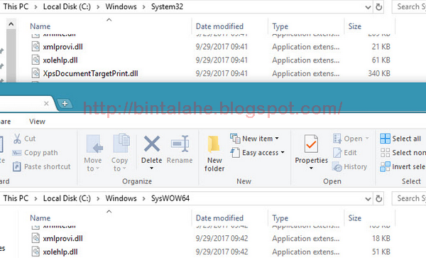The image size is (426, 258).
Task: Sort by Date modified in SysWOW64 window
Action: 219,218
